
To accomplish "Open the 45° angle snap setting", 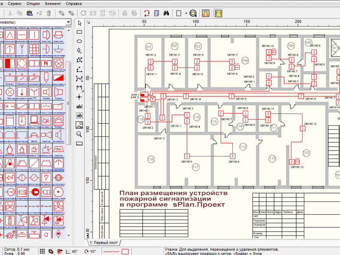I will tap(71, 251).
